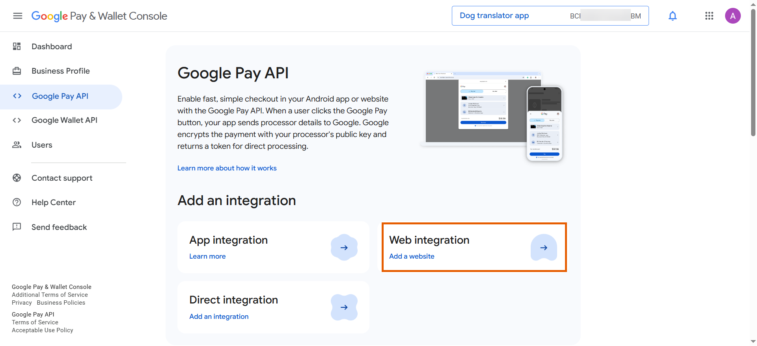757x346 pixels.
Task: Click the Users people icon
Action: [x=17, y=145]
